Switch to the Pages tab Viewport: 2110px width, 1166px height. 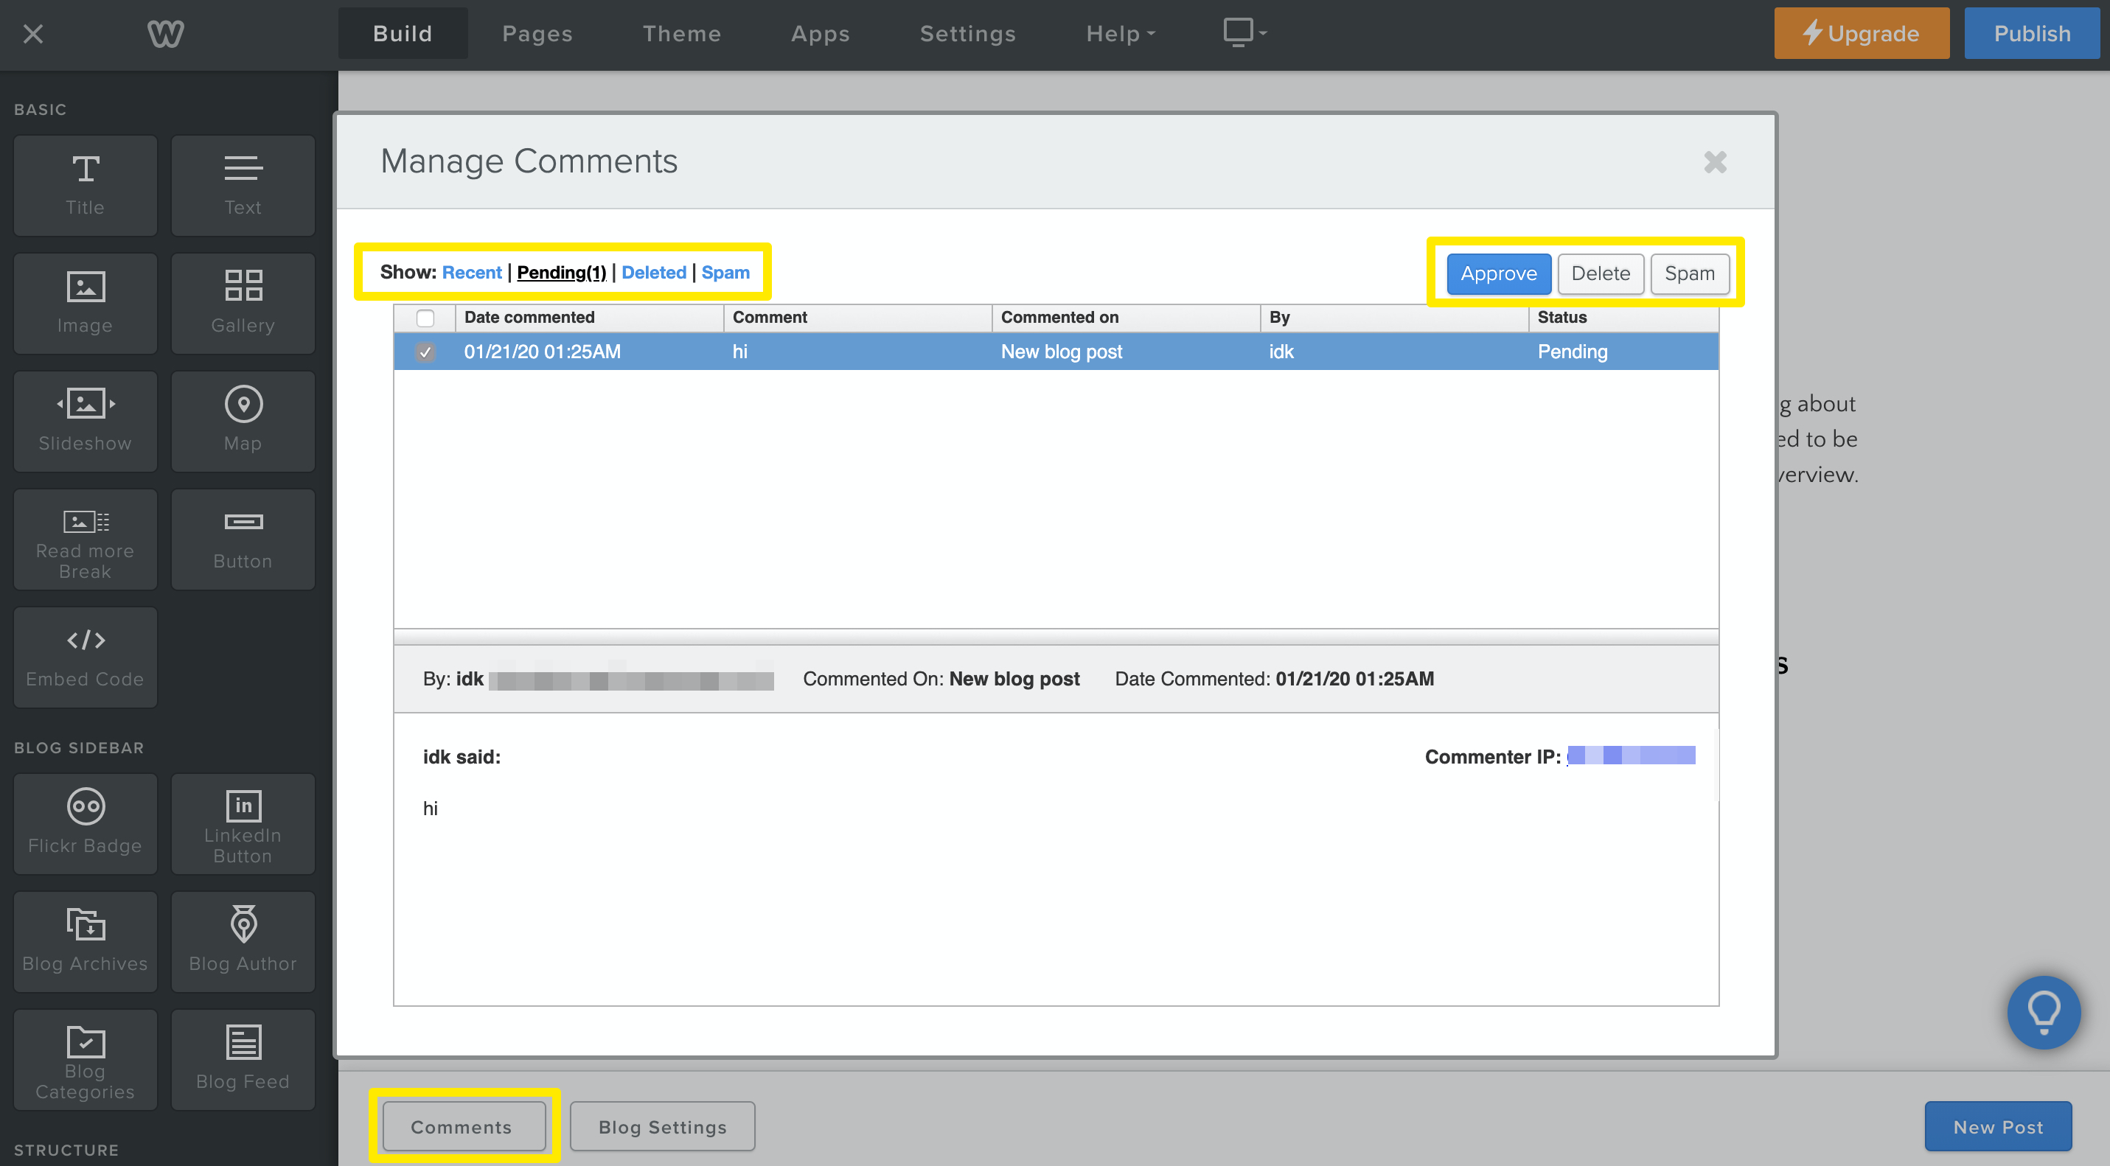click(537, 34)
